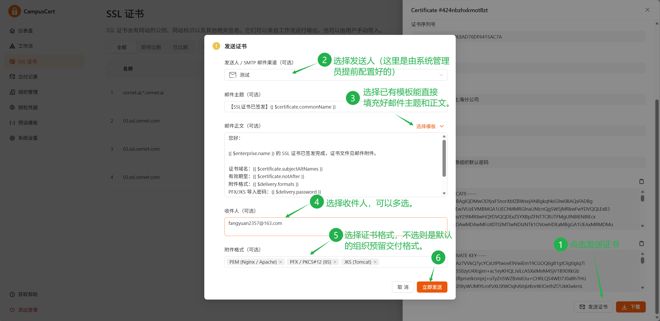
Task: Click the email body scrollbar up arrow
Action: 444,136
